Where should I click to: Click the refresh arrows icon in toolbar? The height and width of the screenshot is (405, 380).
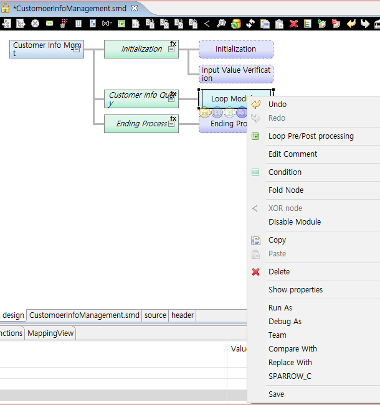coord(250,24)
